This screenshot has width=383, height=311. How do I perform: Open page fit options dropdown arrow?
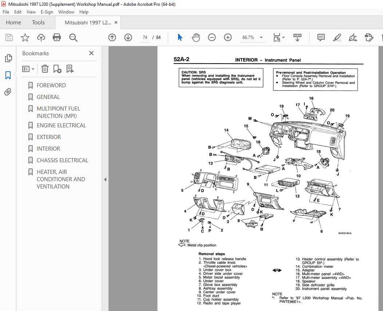pos(283,37)
